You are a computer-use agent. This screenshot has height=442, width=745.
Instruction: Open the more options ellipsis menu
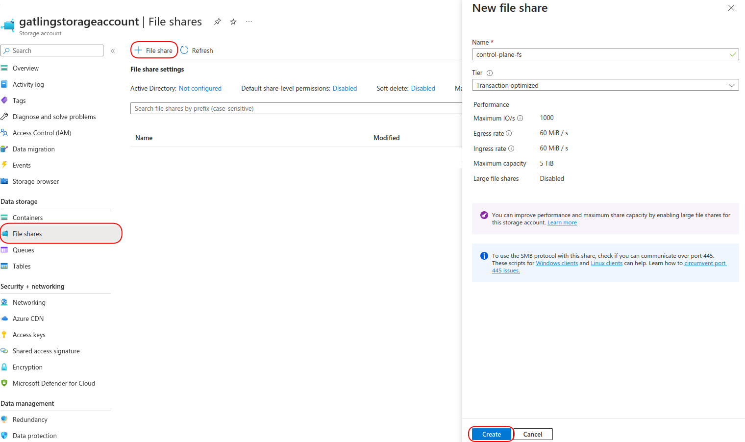(249, 22)
